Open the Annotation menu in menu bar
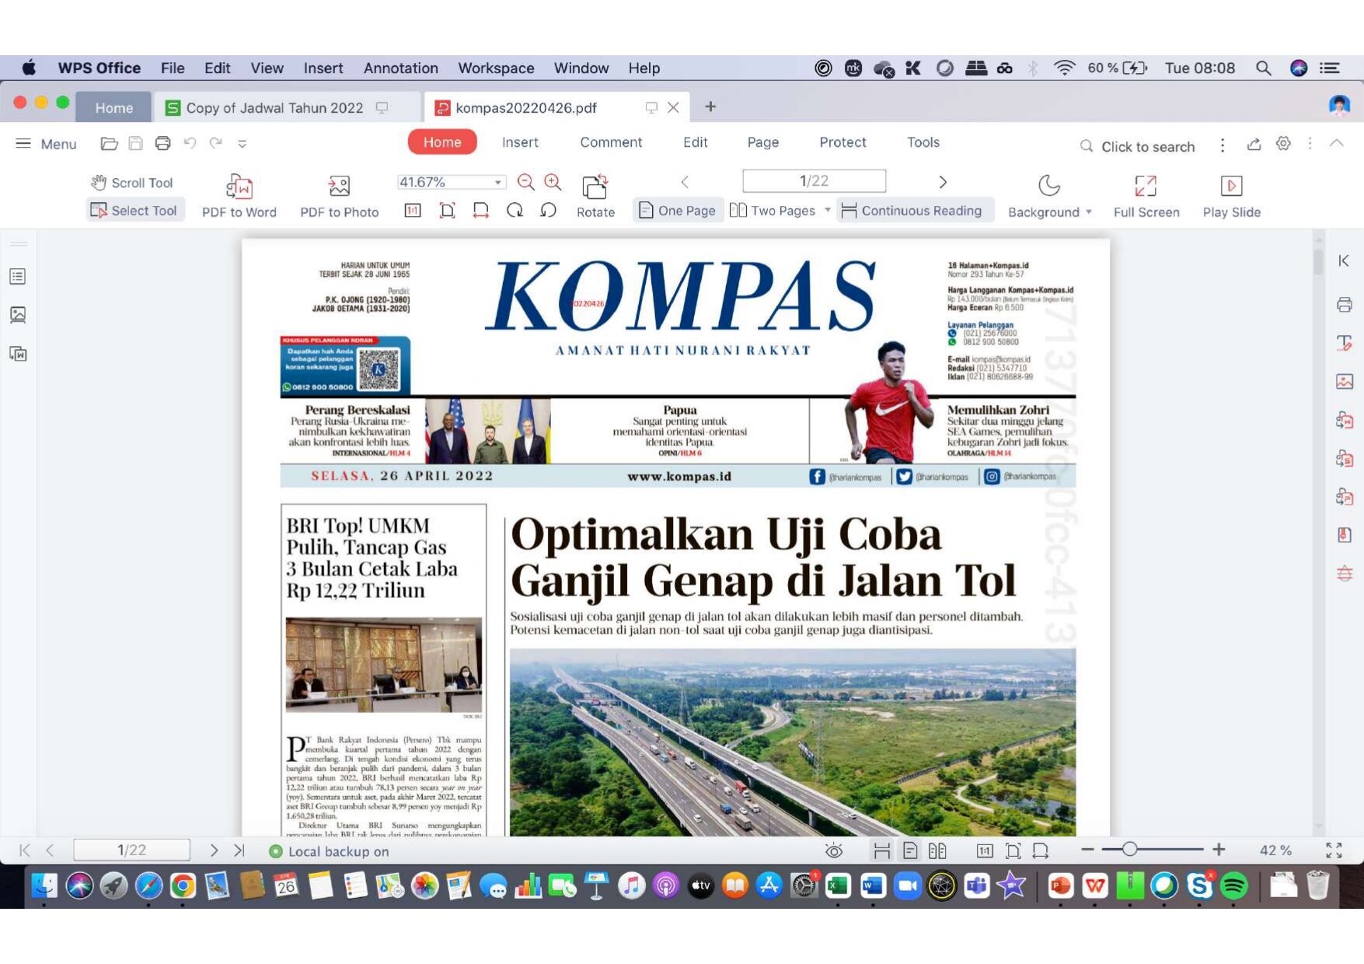 coord(400,68)
